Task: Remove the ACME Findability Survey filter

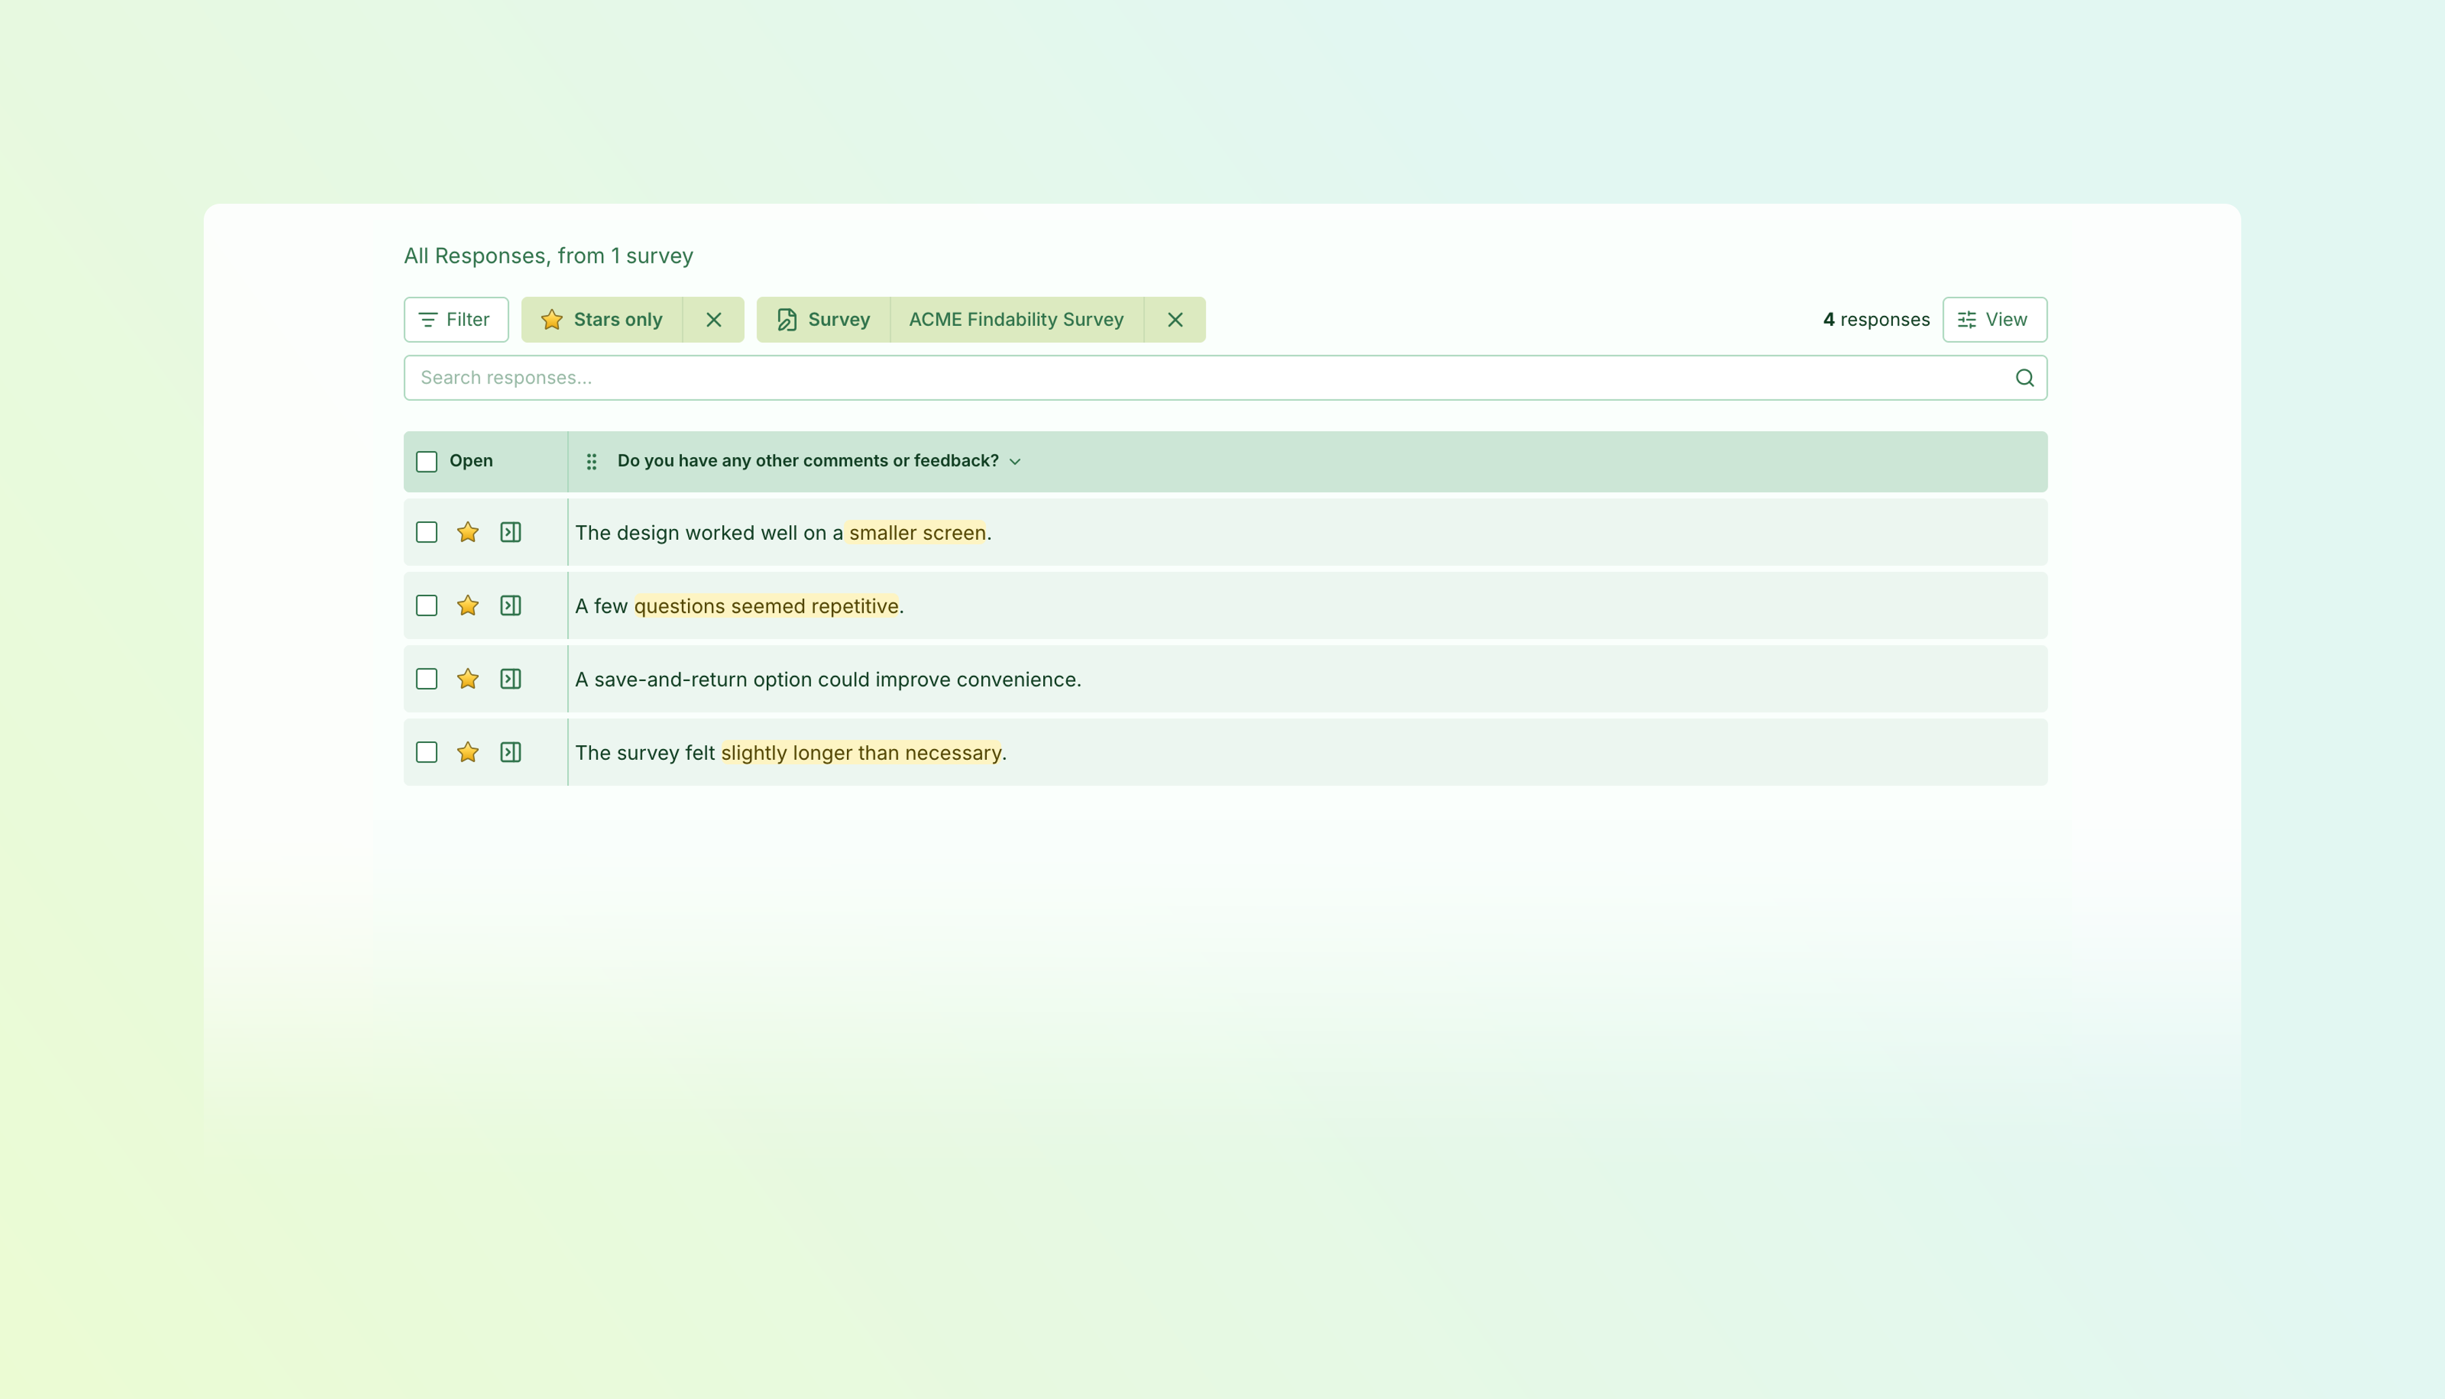Action: [x=1174, y=320]
